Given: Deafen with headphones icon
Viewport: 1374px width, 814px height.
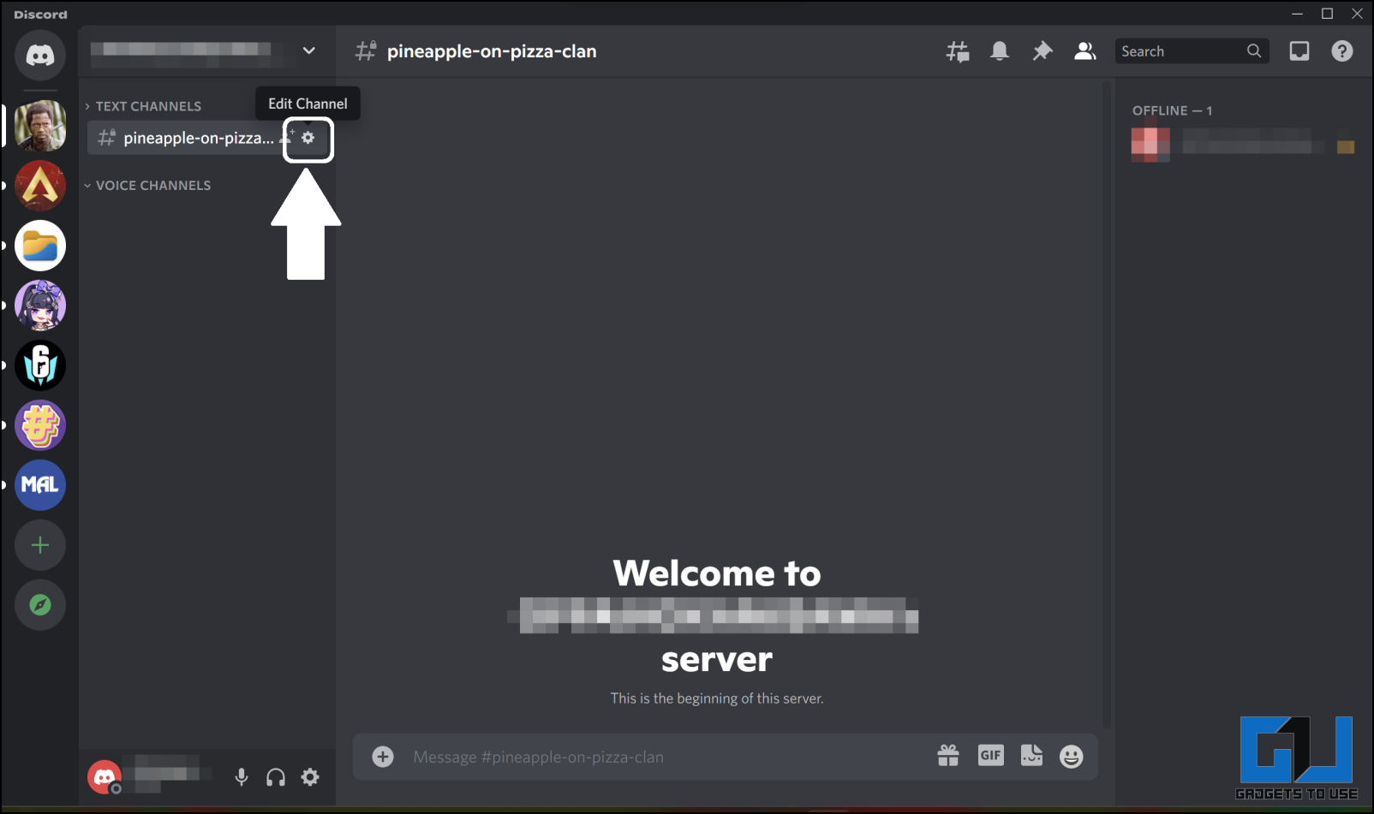Looking at the screenshot, I should click(276, 777).
